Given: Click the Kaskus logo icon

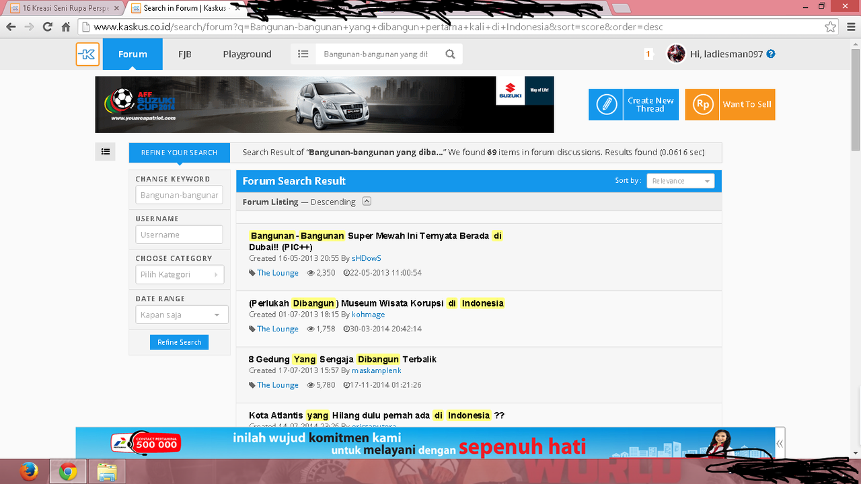Looking at the screenshot, I should pyautogui.click(x=87, y=54).
